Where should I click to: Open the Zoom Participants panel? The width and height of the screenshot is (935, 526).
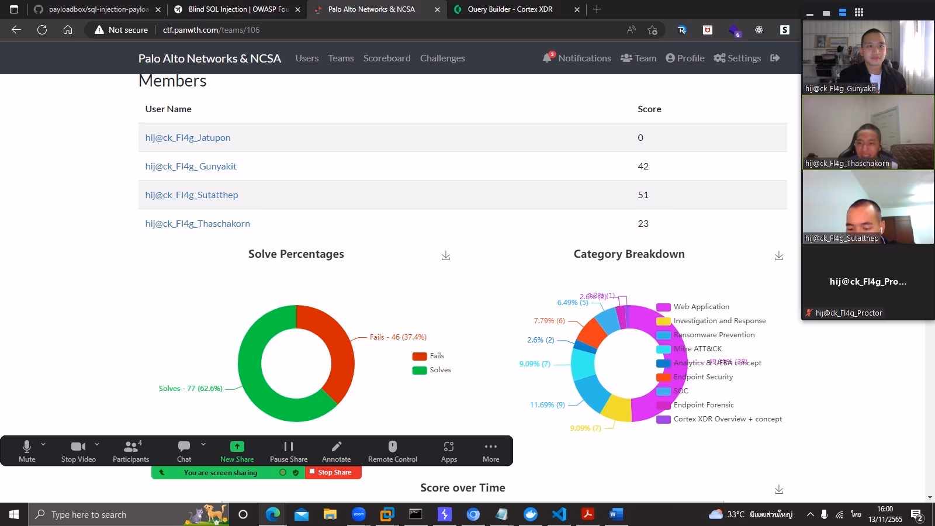pyautogui.click(x=131, y=451)
